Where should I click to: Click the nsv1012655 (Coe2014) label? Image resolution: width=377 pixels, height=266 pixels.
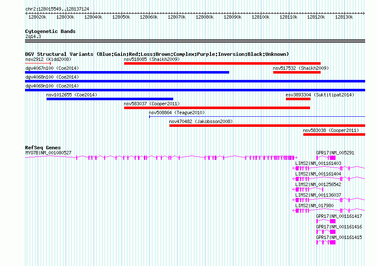(72, 95)
